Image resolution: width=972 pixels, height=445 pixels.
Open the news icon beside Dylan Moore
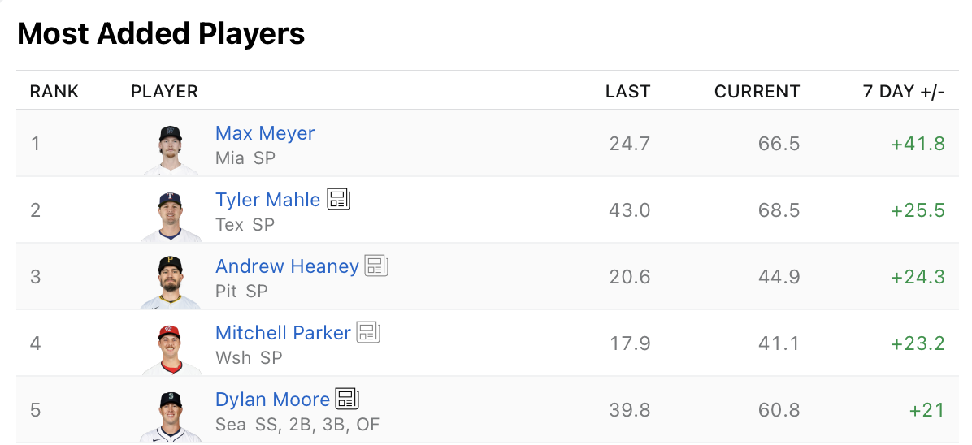347,400
